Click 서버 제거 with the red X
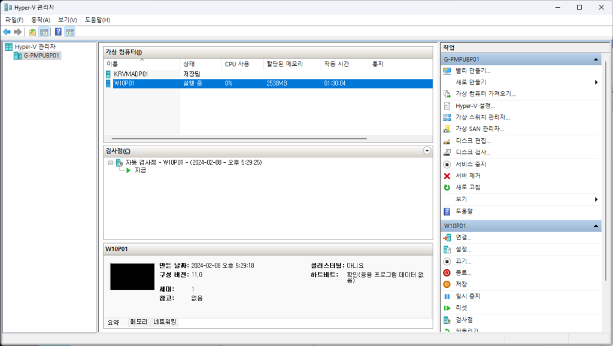Image resolution: width=613 pixels, height=346 pixels. tap(468, 176)
